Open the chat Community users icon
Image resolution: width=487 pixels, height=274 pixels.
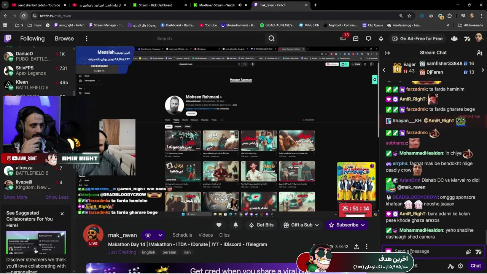[x=480, y=53]
